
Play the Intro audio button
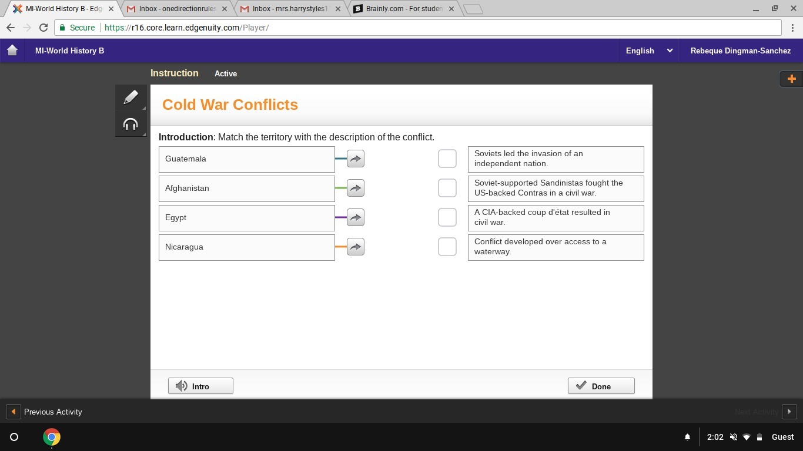(x=200, y=386)
